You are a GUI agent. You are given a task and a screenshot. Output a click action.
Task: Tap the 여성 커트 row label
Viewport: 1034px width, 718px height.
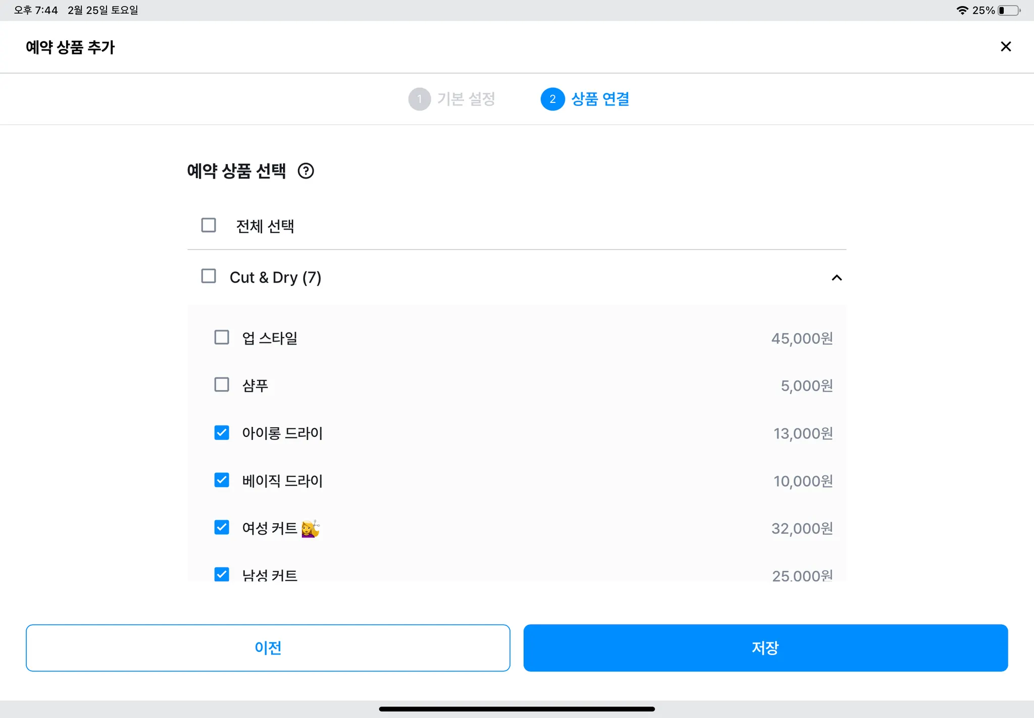(x=270, y=528)
